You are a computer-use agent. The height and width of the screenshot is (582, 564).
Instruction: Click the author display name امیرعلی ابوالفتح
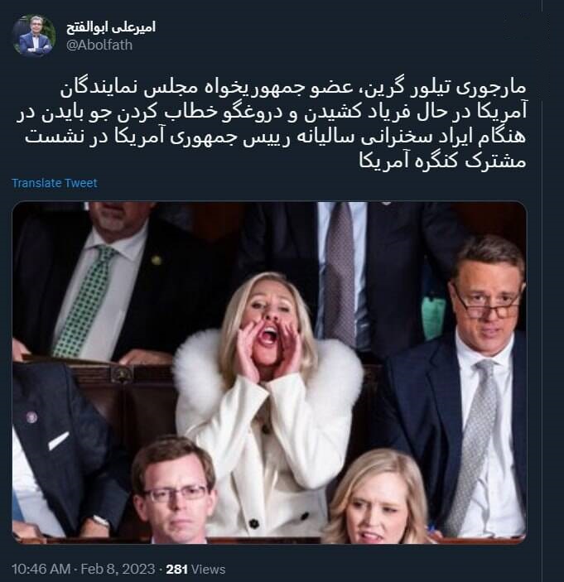pyautogui.click(x=111, y=27)
